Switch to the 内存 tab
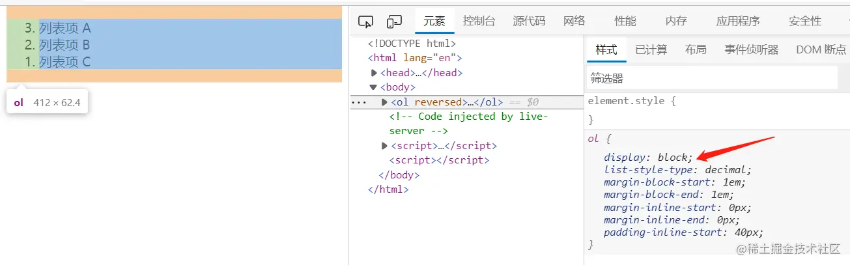 (x=676, y=21)
